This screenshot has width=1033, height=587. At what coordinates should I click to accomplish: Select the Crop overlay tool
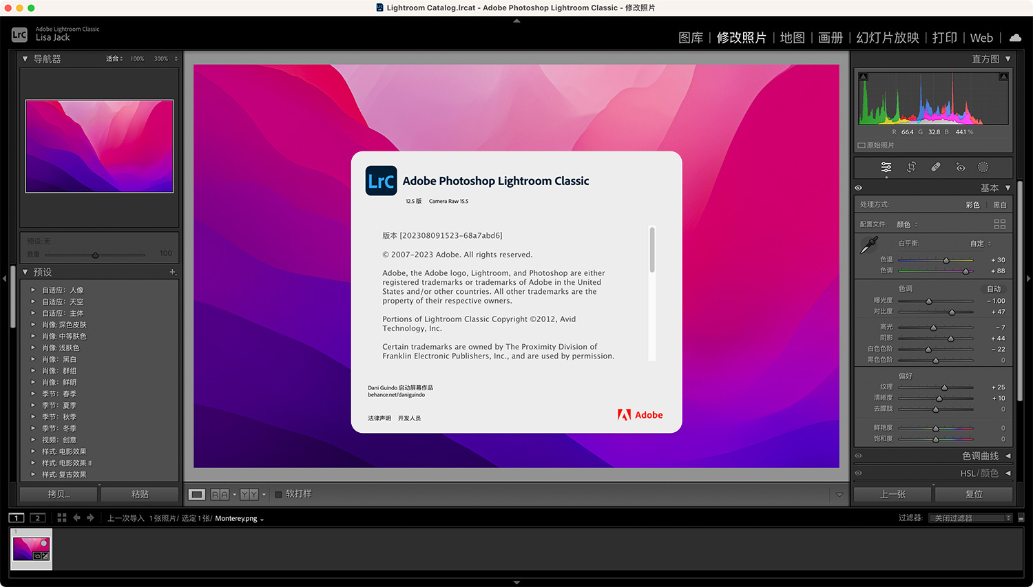[911, 167]
